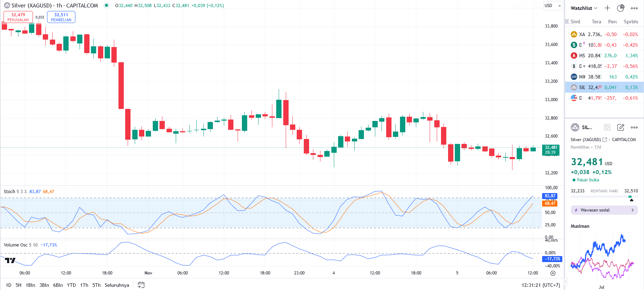
Task: Open the pie chart advanced view icon
Action: pos(621,8)
